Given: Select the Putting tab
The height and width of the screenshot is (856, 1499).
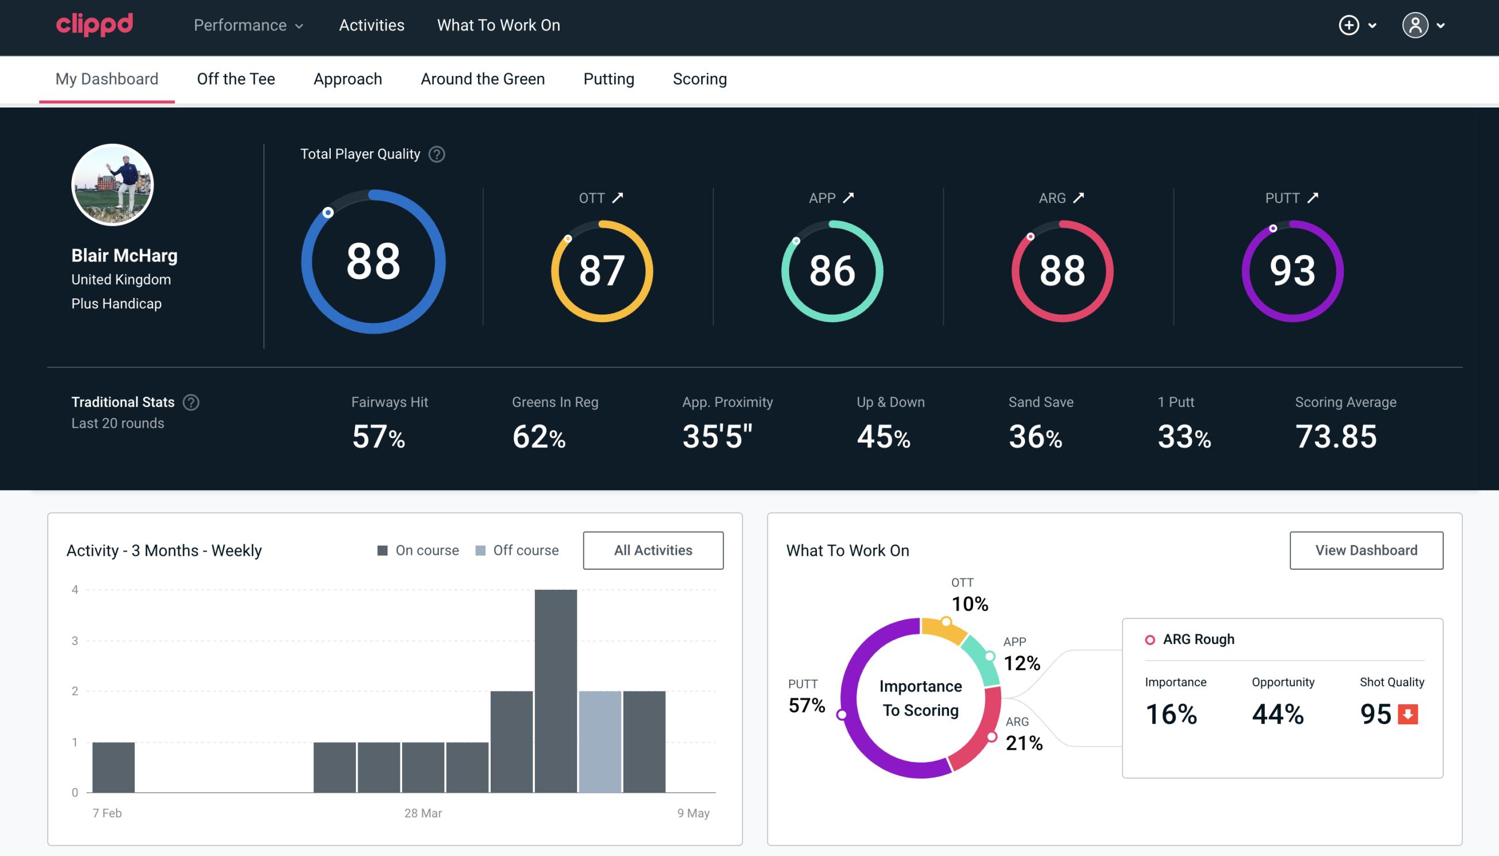Looking at the screenshot, I should click(609, 78).
